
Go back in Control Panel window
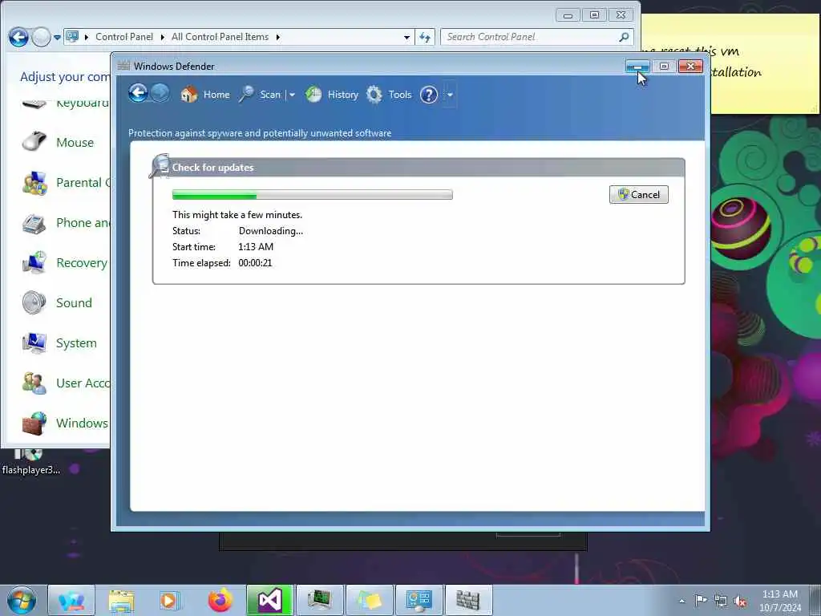pyautogui.click(x=19, y=37)
